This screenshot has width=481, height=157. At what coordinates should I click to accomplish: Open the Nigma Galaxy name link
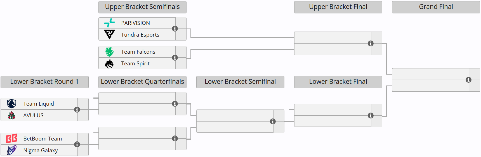click(x=41, y=150)
